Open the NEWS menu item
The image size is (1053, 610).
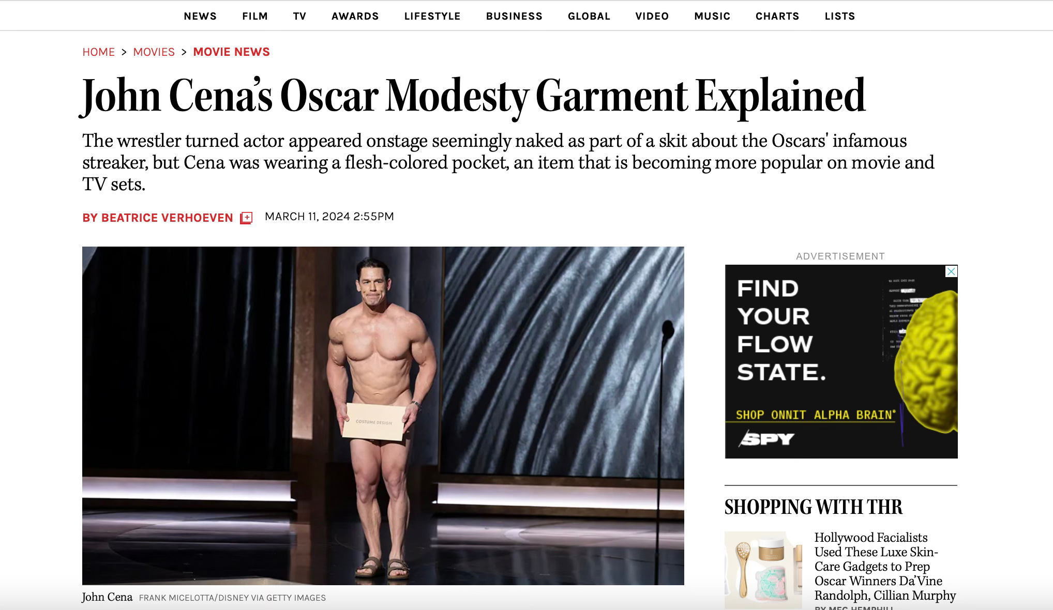pos(200,16)
